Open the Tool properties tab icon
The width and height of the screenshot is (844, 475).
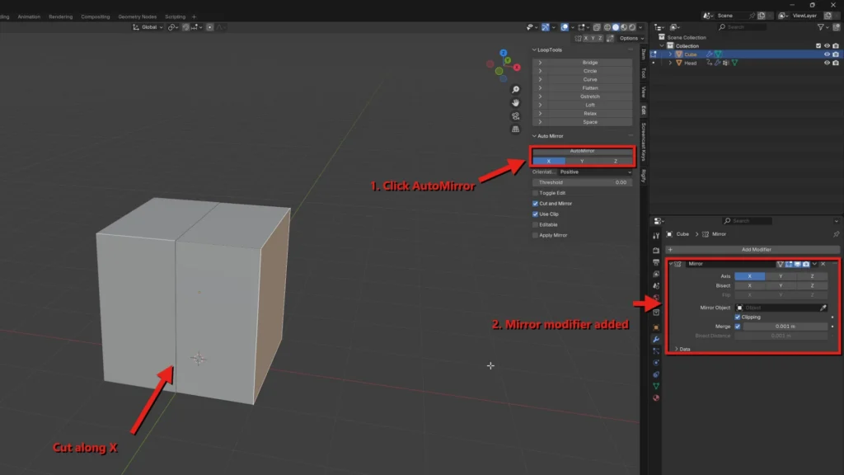click(x=655, y=236)
